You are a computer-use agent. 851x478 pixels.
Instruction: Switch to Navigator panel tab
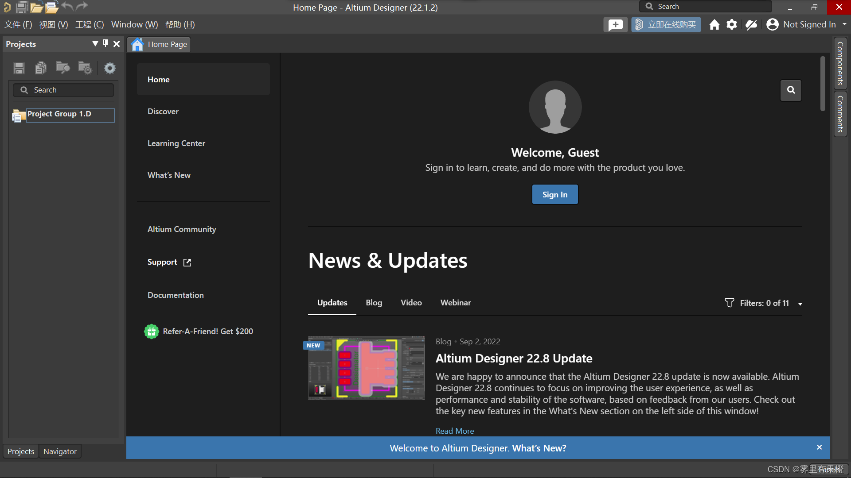60,451
